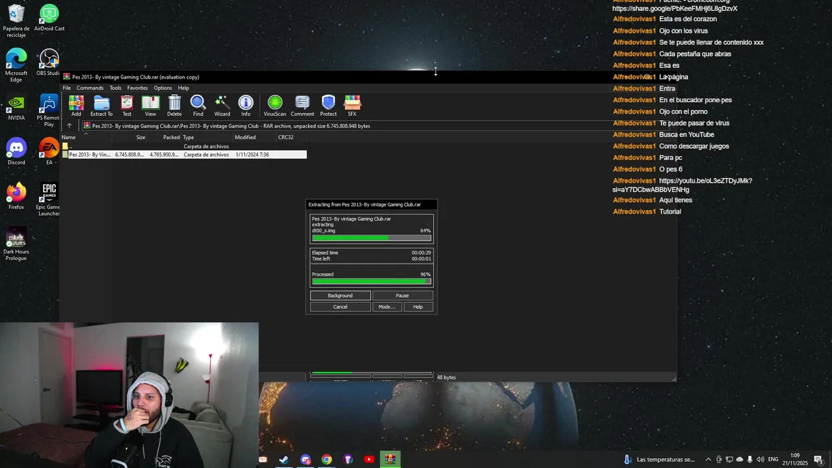Open Steam from the taskbar
Image resolution: width=832 pixels, height=468 pixels.
pyautogui.click(x=284, y=460)
